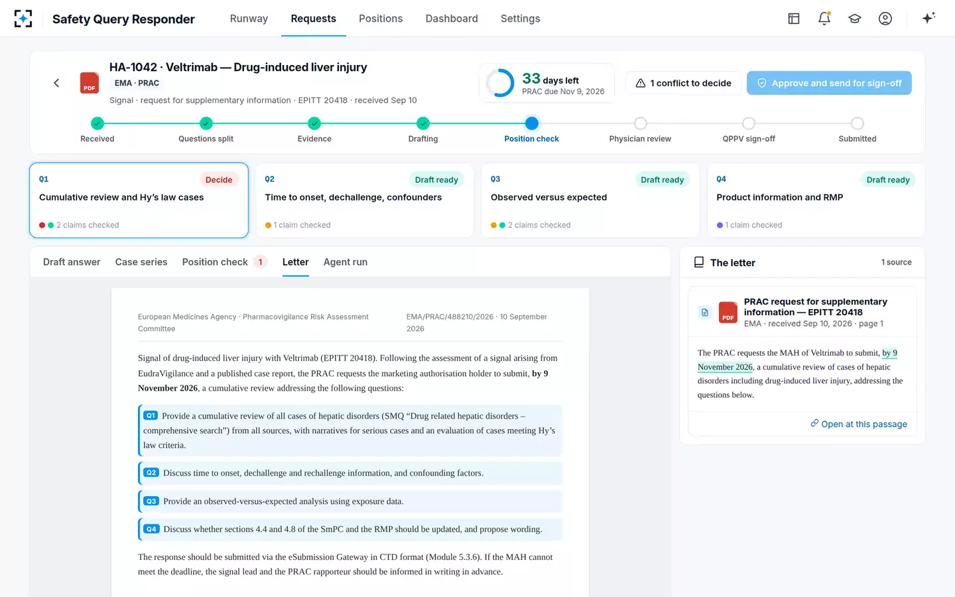Click the red PDF icon beside HA-1042 title
Screen dimensions: 955x597
coord(90,83)
